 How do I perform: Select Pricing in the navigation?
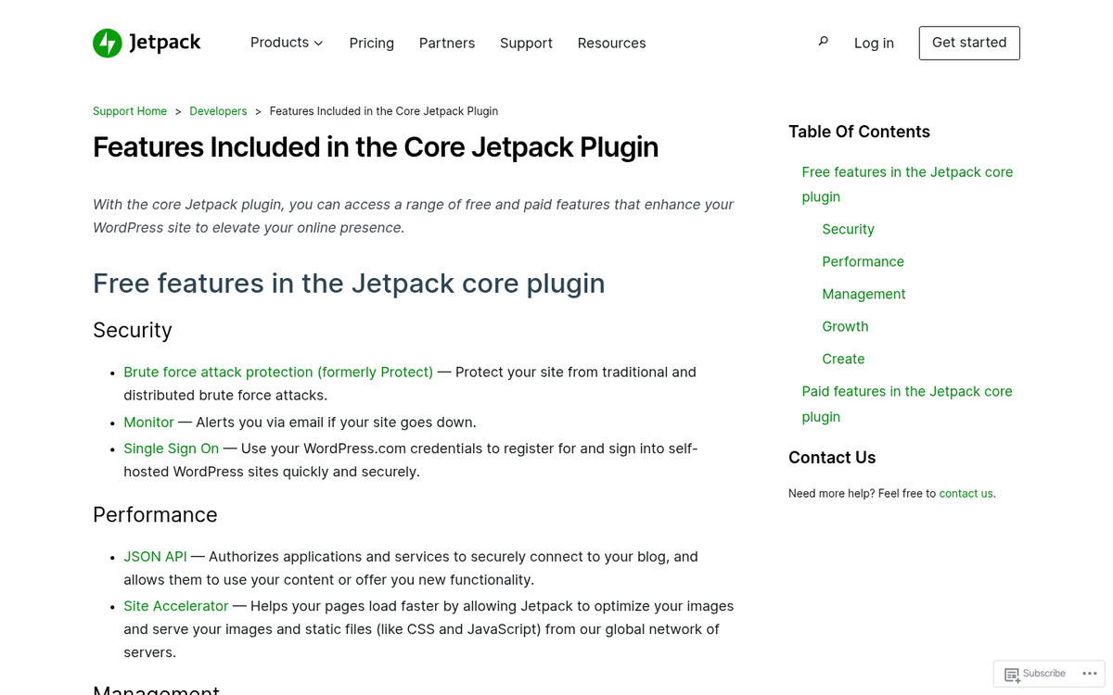tap(371, 43)
